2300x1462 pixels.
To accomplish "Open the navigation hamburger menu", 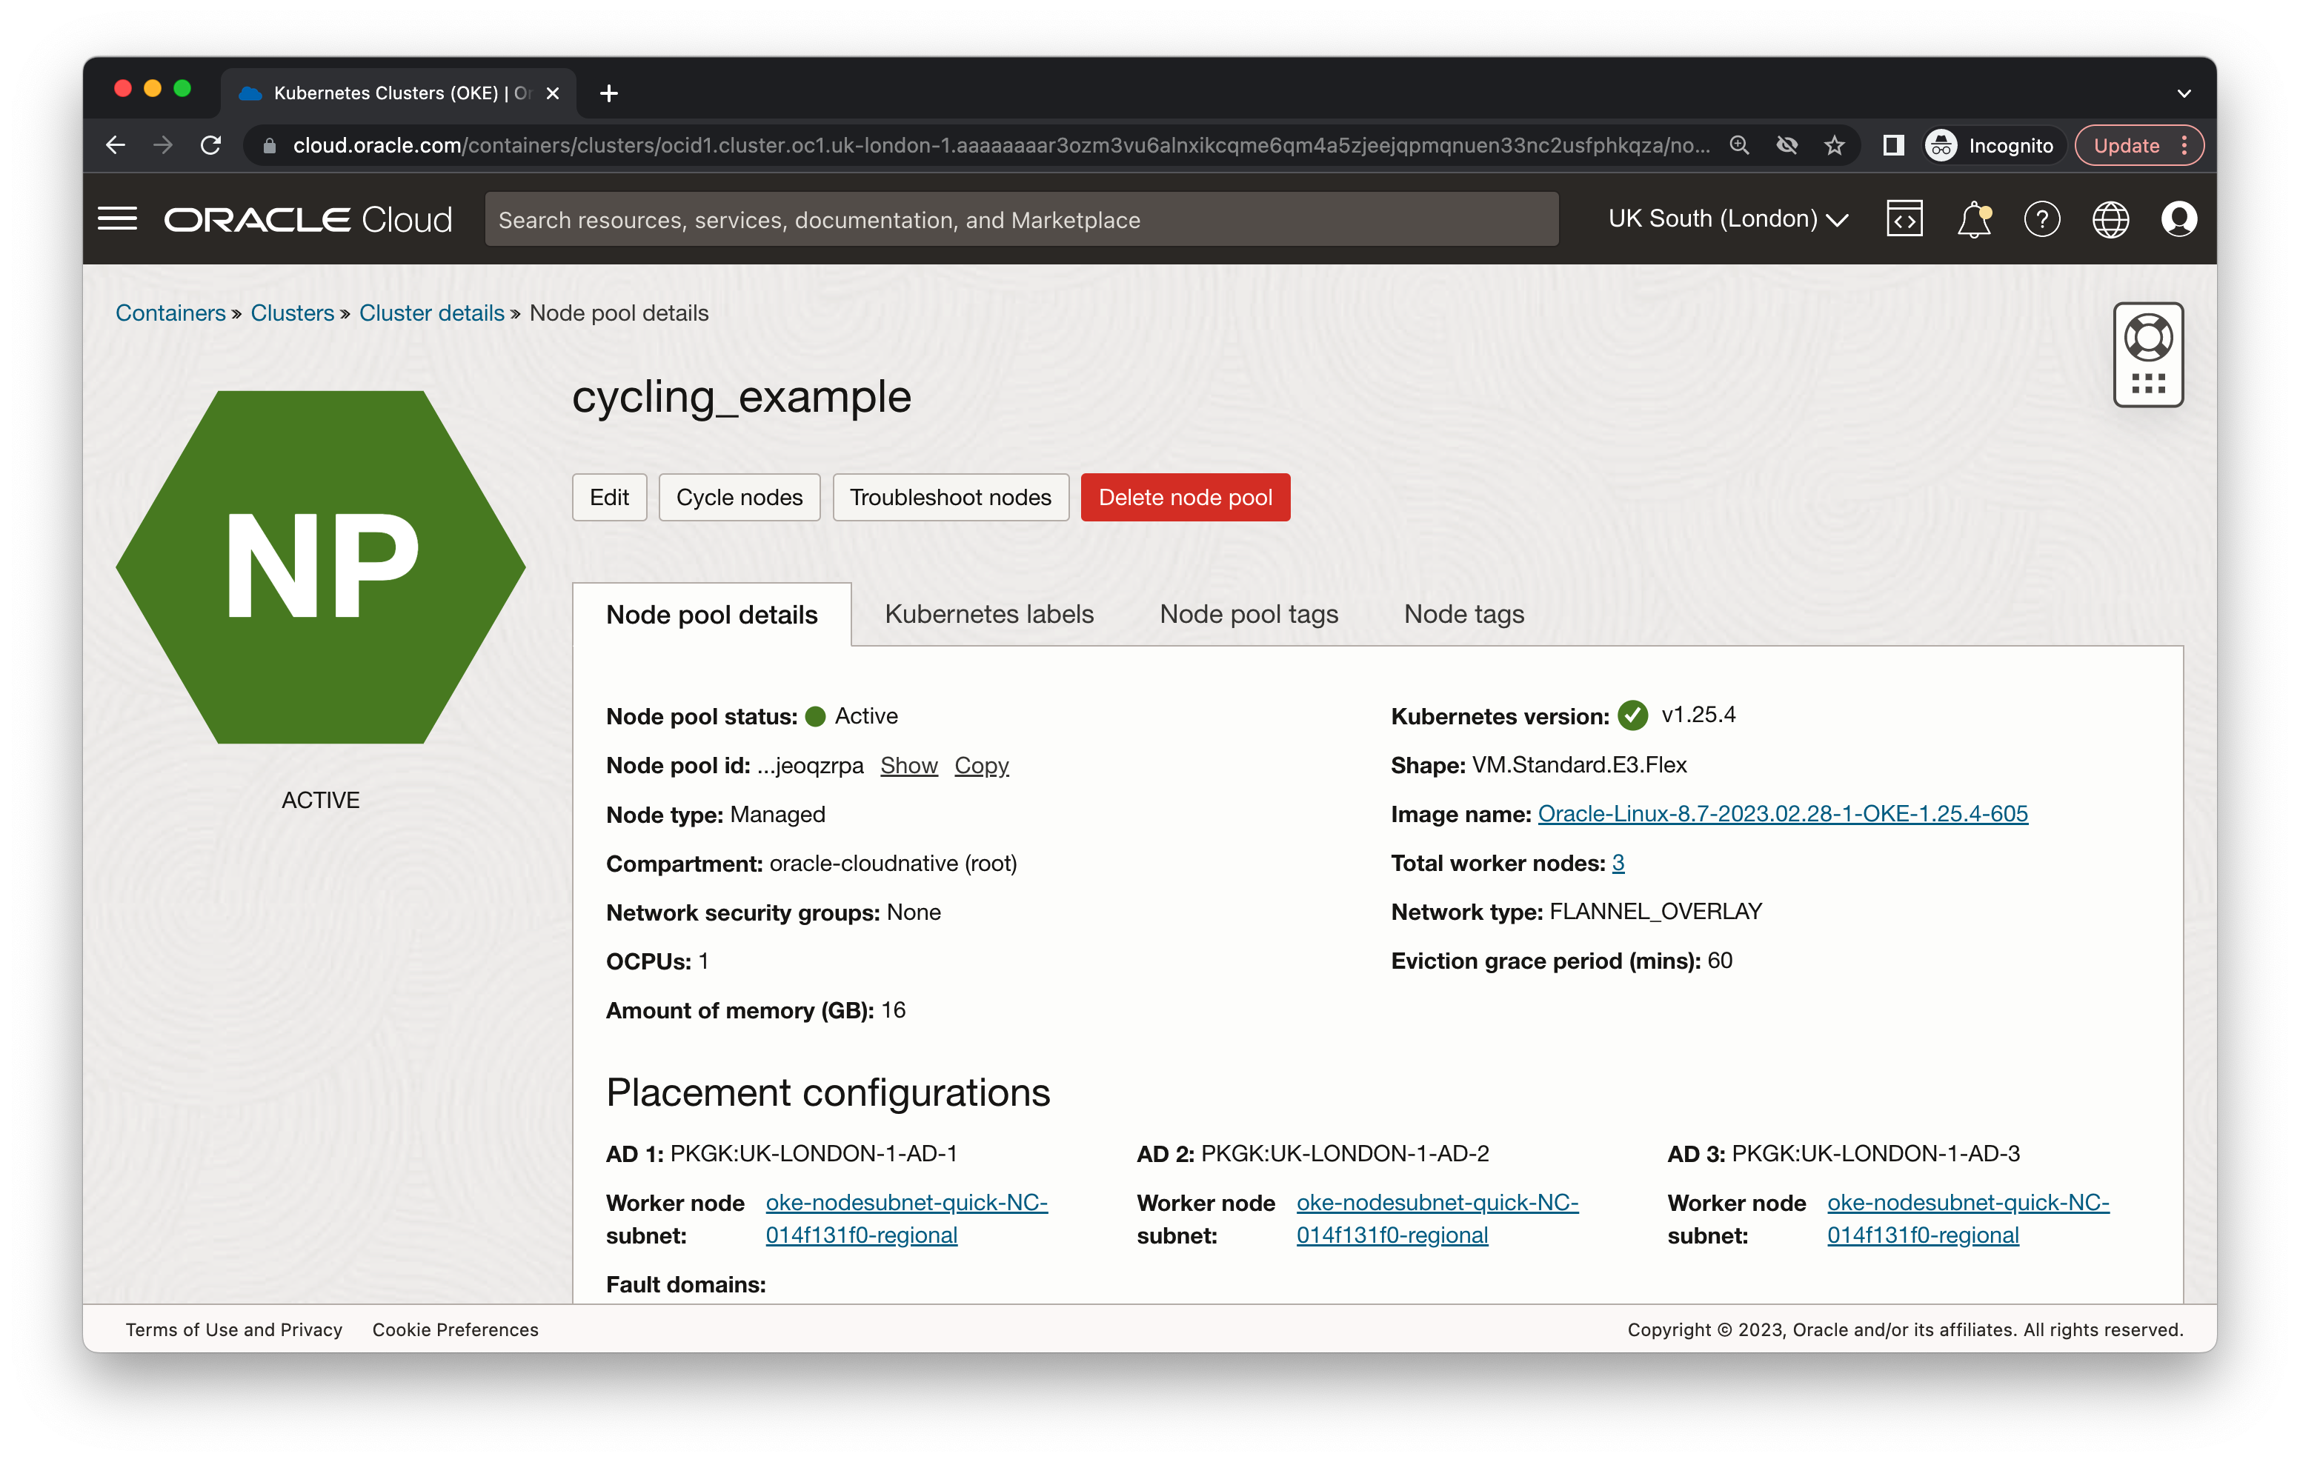I will [x=119, y=218].
